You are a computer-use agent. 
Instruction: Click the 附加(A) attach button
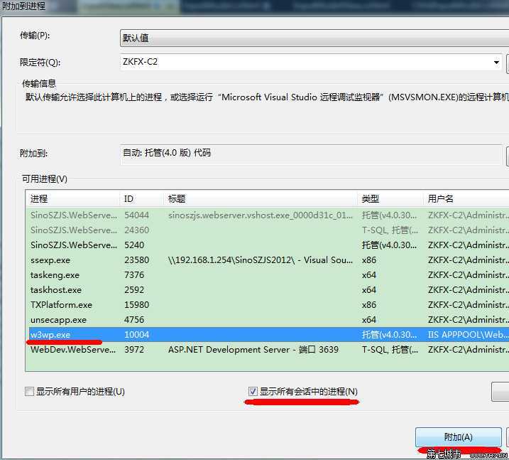click(458, 437)
